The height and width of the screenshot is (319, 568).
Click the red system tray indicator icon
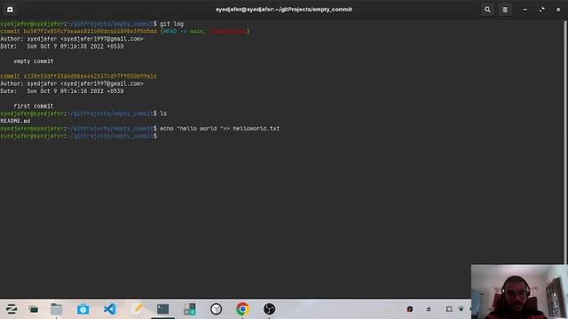point(410,309)
